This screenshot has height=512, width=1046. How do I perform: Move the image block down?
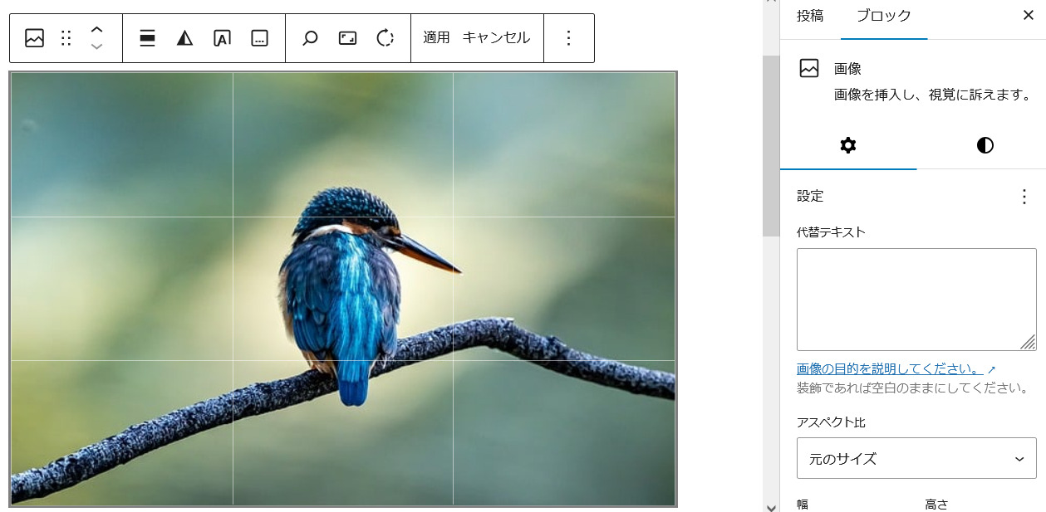tap(96, 47)
